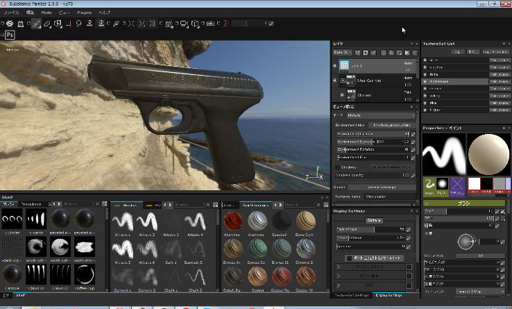Select the Material picker eyedropper tool
Viewport: 512px width, 309px height.
point(116,24)
